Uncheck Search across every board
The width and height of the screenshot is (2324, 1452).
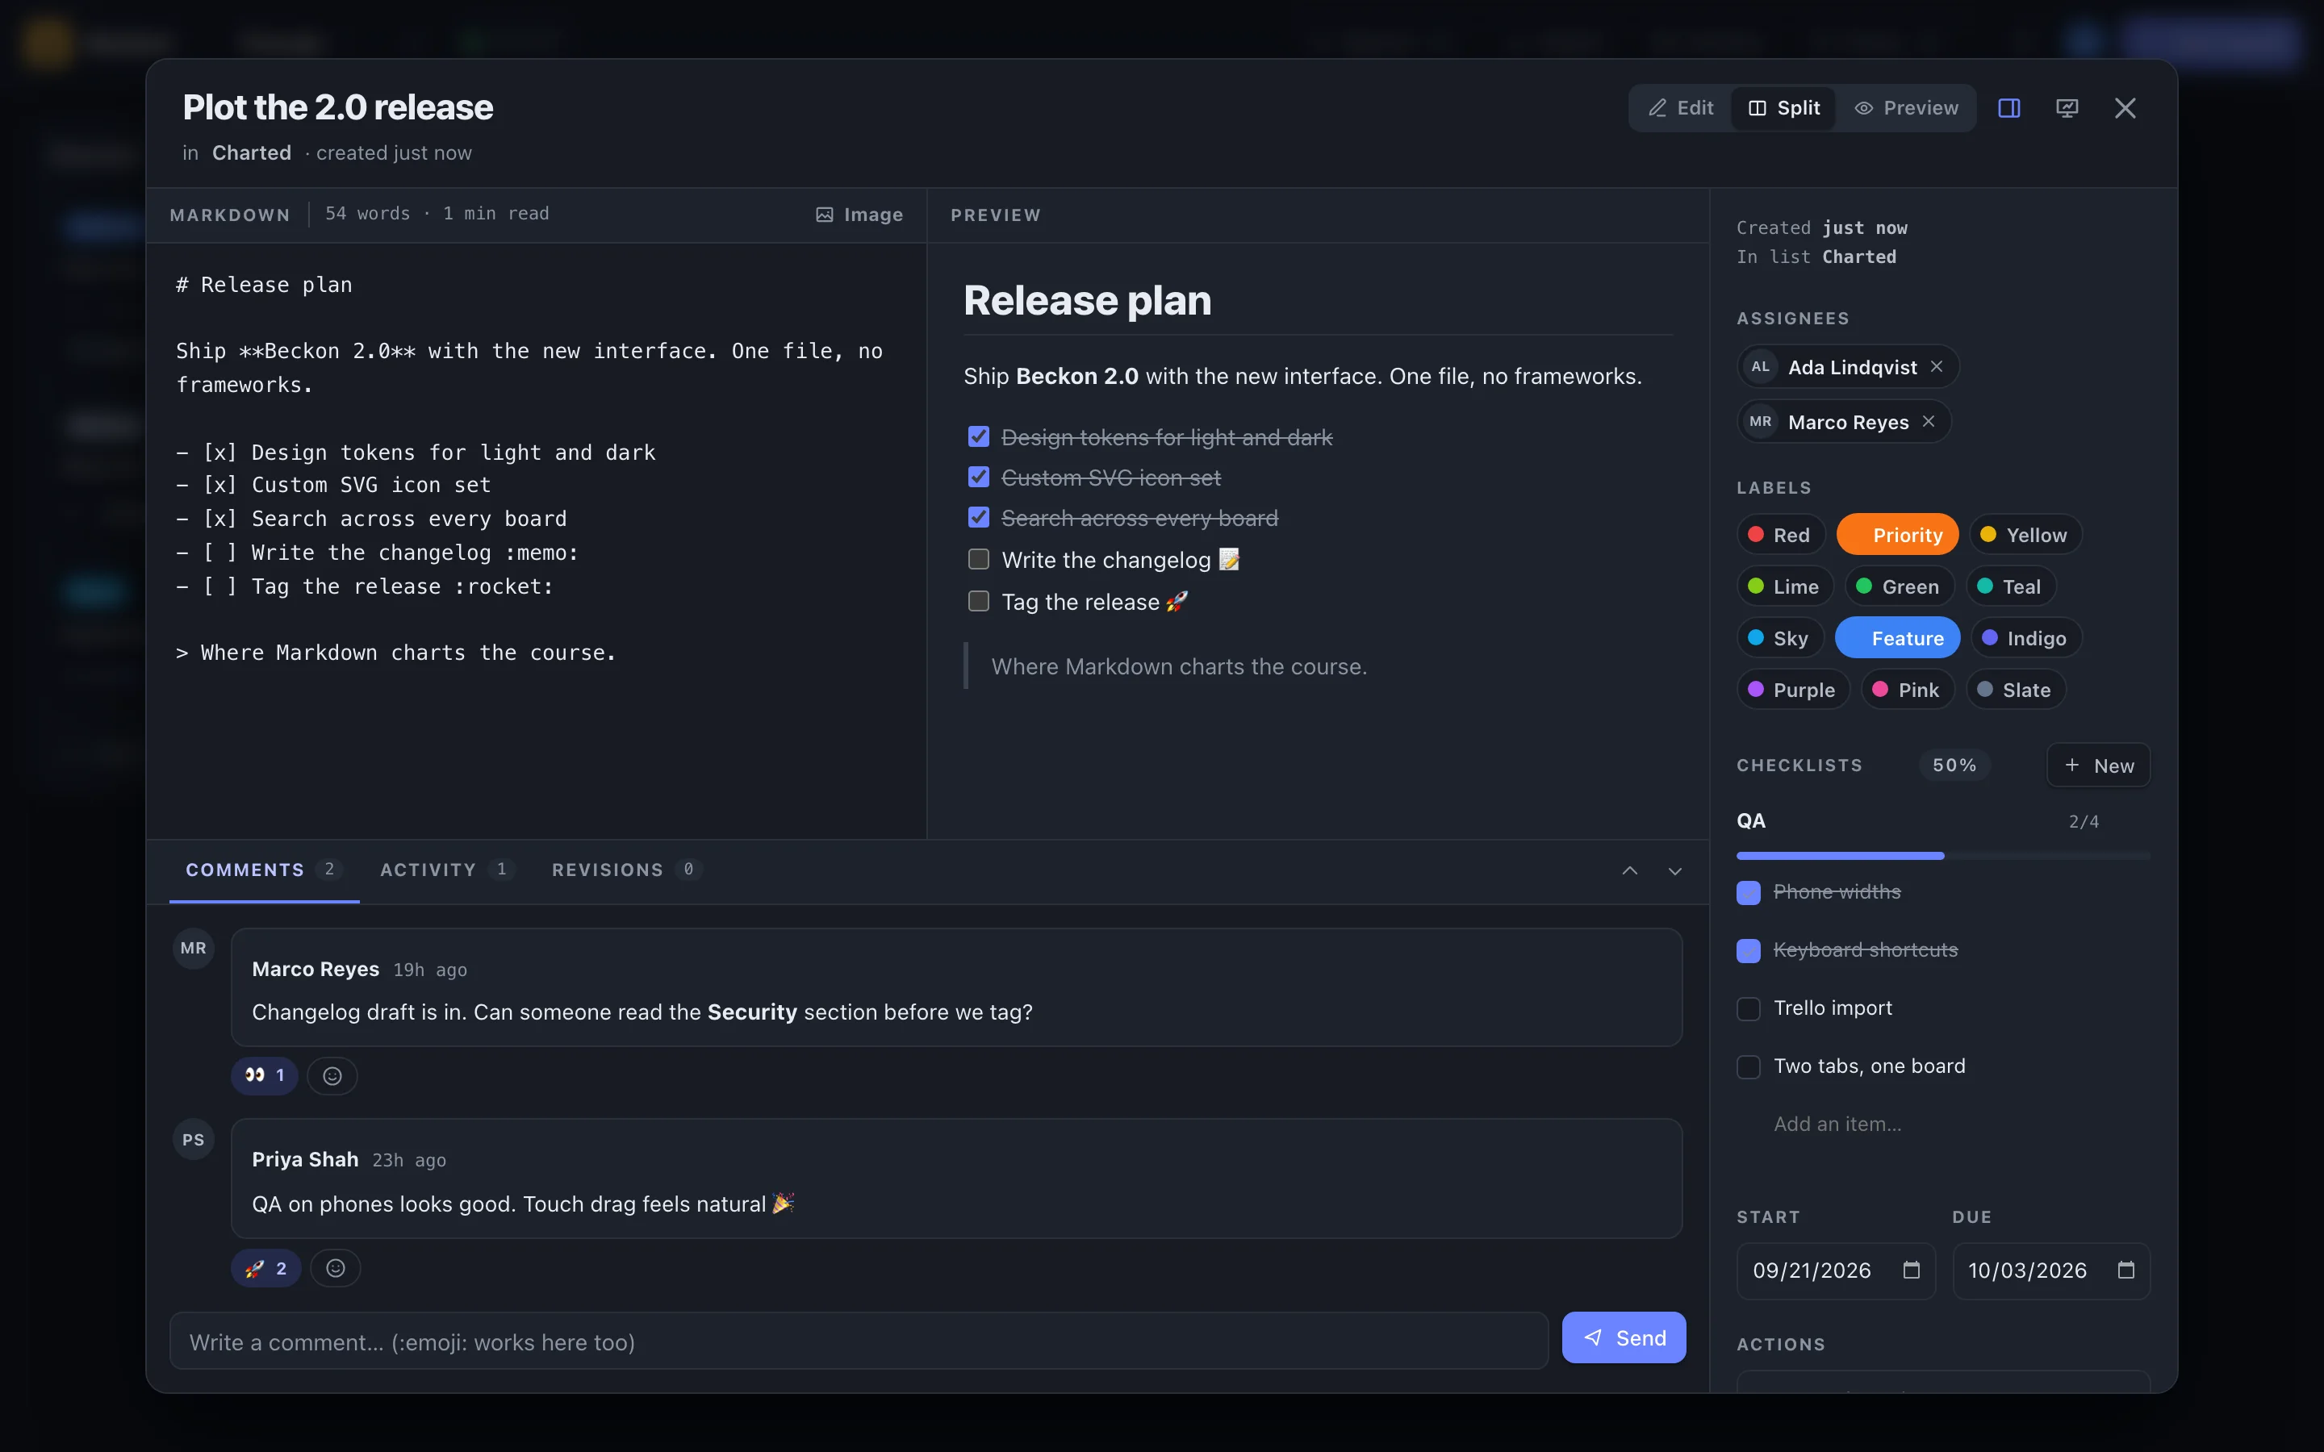point(979,518)
